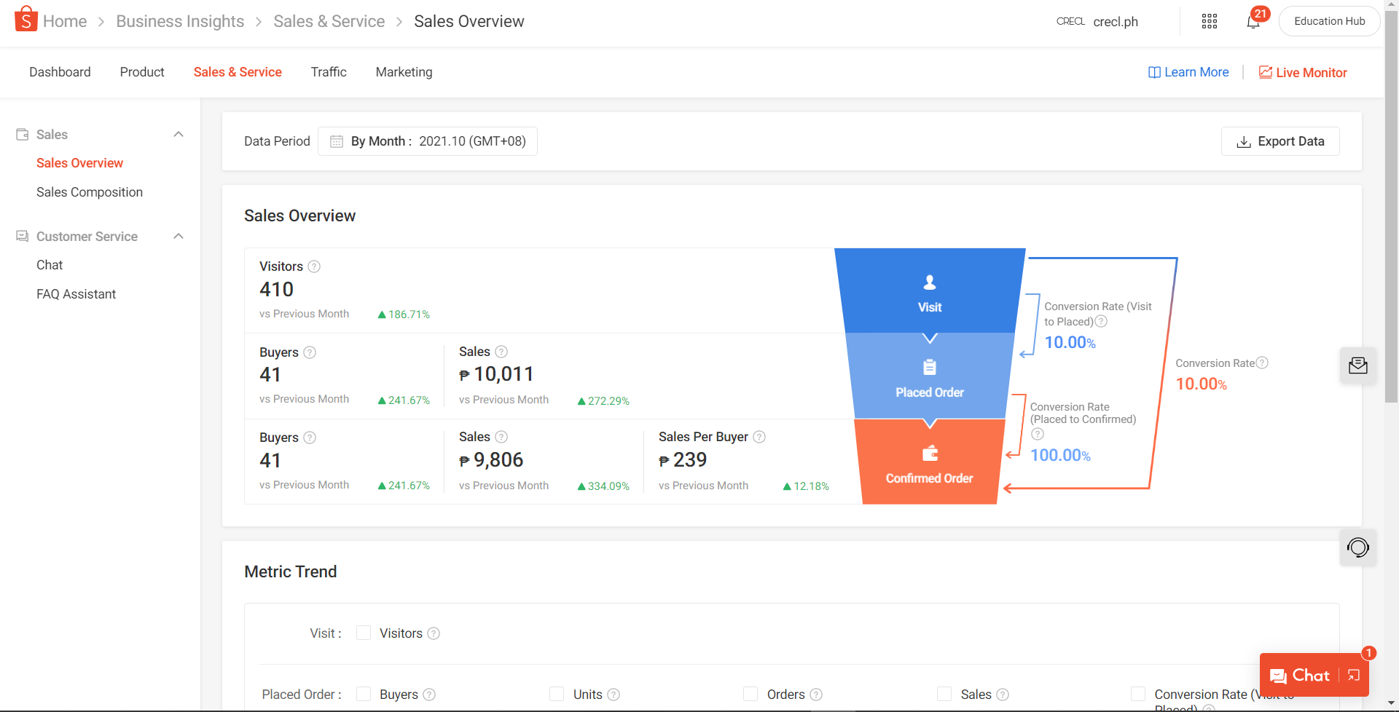Open the Live Monitor link
This screenshot has height=712, width=1399.
click(1303, 72)
